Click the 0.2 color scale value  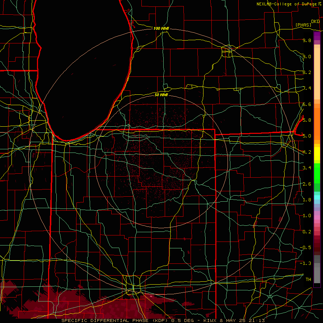pyautogui.click(x=307, y=232)
